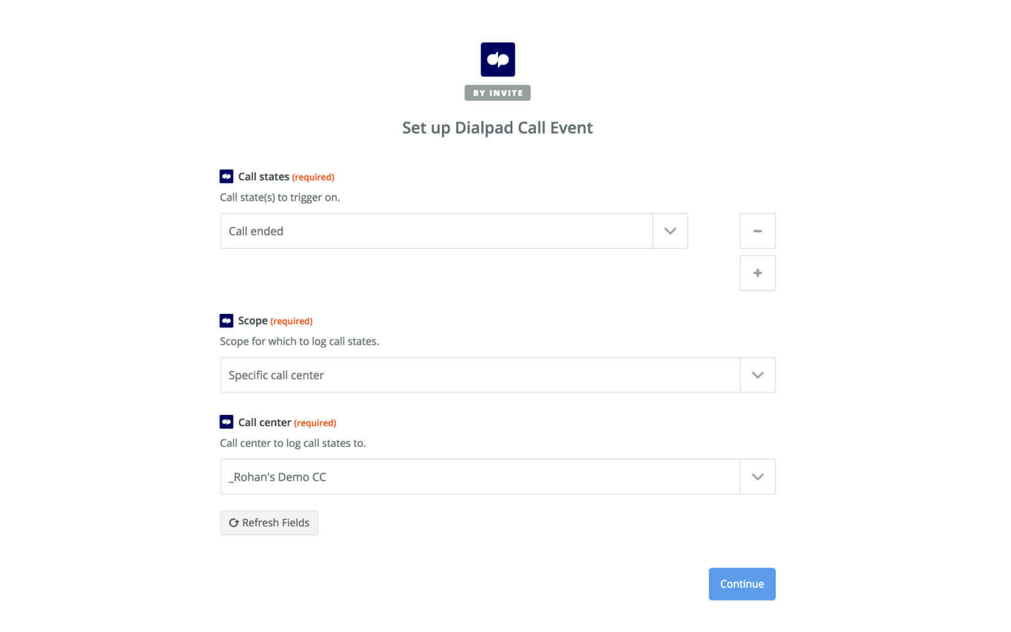Click the plus icon to add another call state
Image resolution: width=1011 pixels, height=632 pixels.
pos(757,272)
